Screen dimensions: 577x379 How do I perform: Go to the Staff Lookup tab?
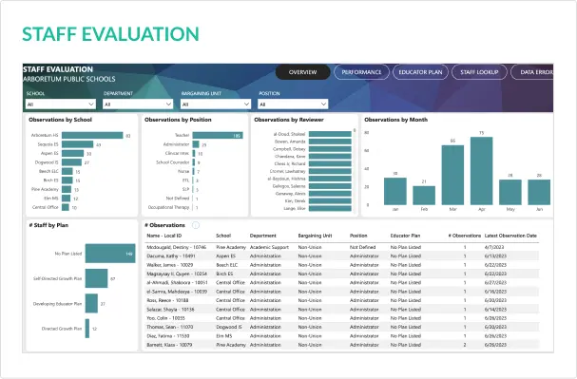coord(479,72)
